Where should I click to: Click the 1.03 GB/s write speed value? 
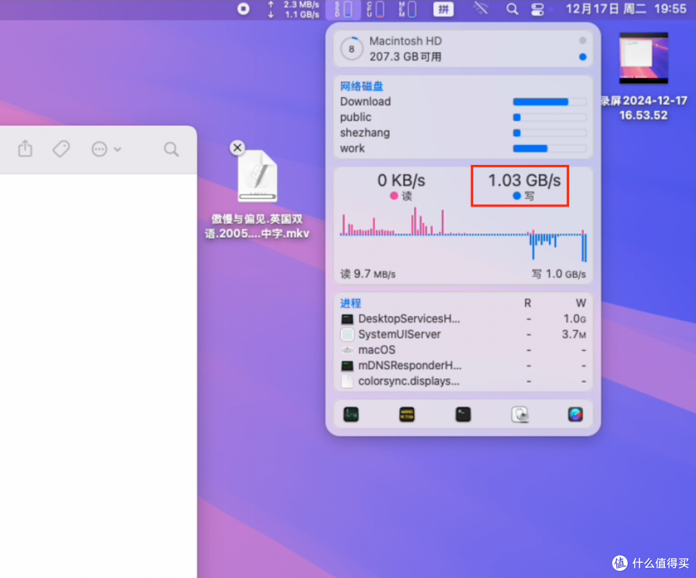pyautogui.click(x=524, y=180)
